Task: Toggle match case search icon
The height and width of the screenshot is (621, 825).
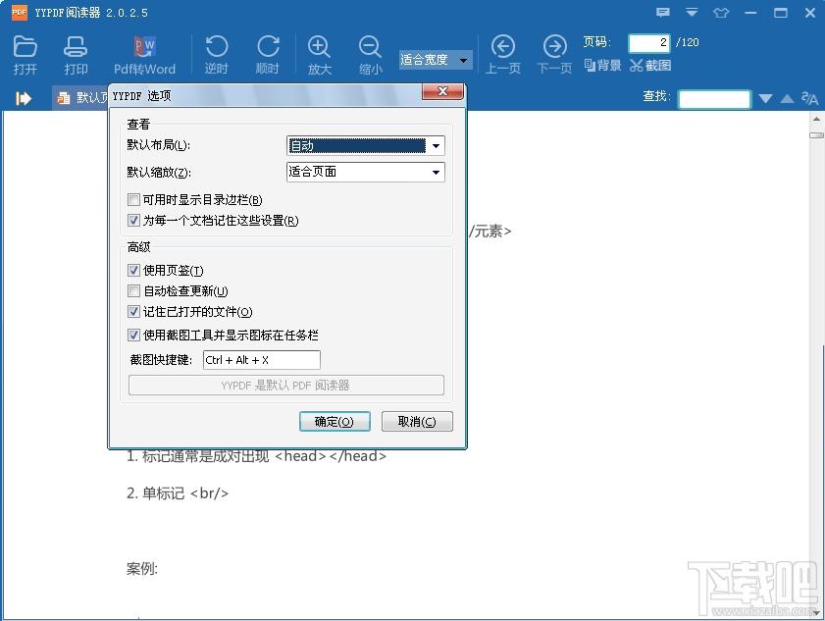Action: pos(809,98)
